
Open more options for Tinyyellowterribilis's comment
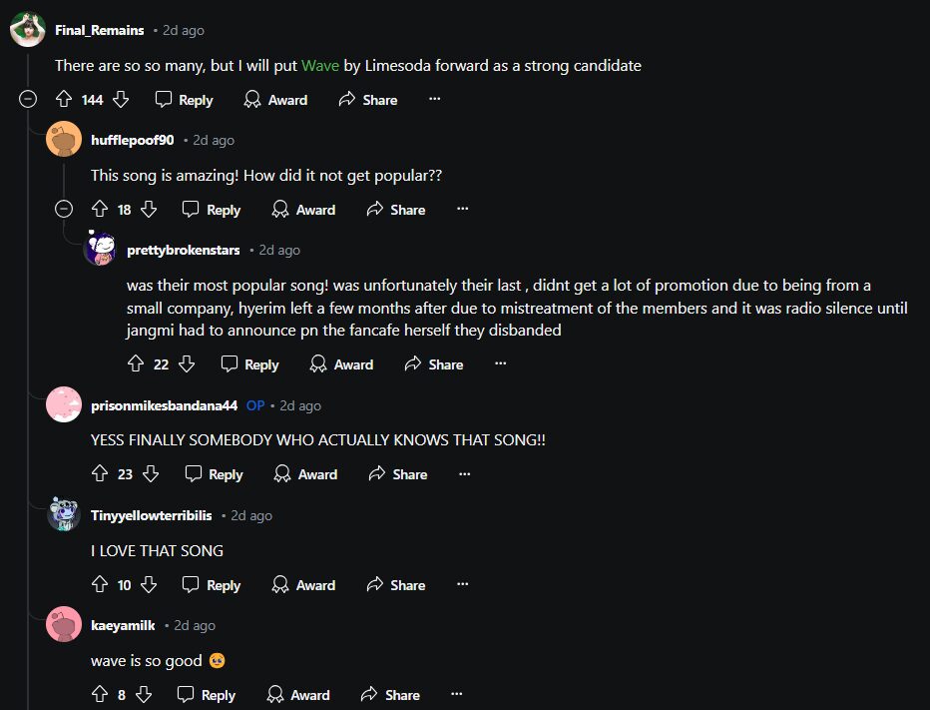(462, 584)
